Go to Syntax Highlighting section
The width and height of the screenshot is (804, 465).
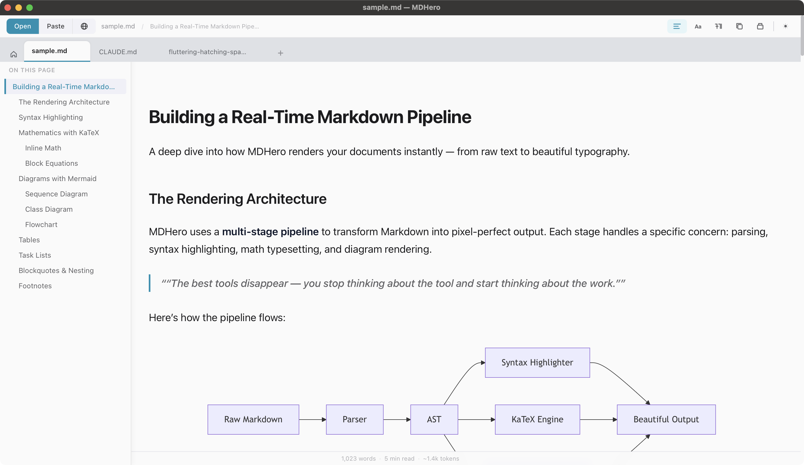51,117
